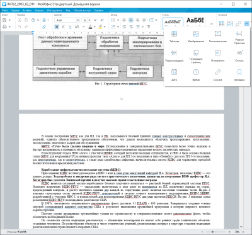
Task: Insert a Сноска footnote from the popup
Action: 239,55
